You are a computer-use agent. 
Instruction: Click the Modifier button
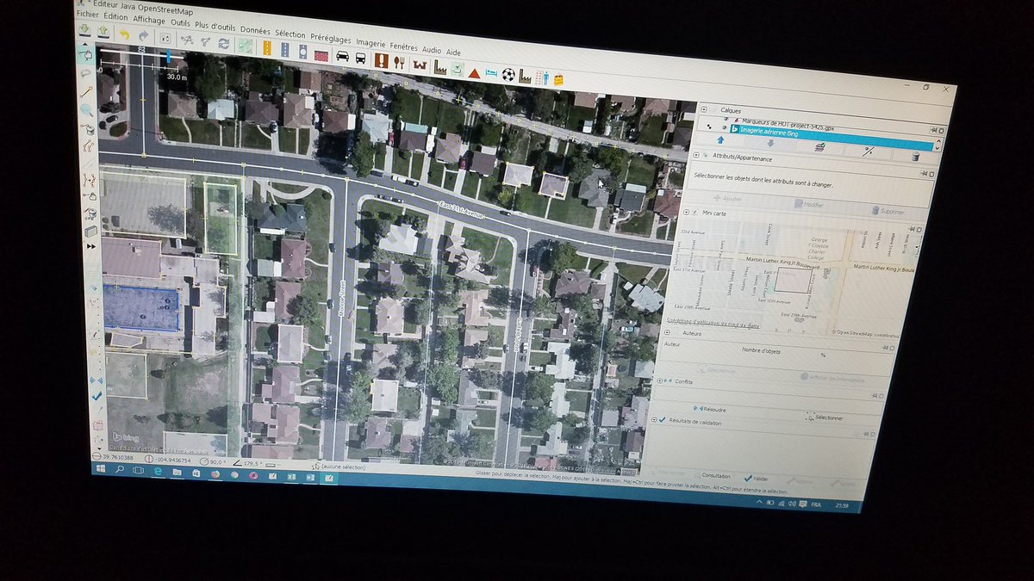tap(809, 204)
